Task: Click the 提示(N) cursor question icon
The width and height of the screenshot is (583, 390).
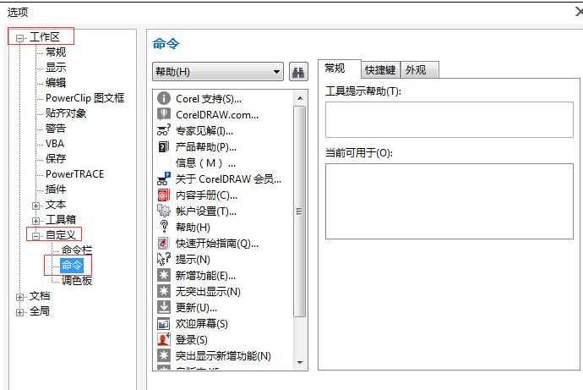Action: click(x=164, y=259)
